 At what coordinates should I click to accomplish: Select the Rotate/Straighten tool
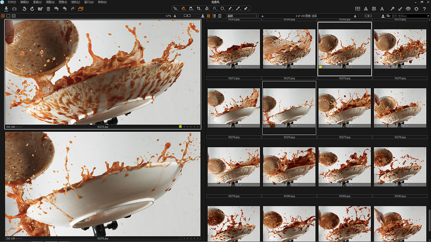(207, 8)
